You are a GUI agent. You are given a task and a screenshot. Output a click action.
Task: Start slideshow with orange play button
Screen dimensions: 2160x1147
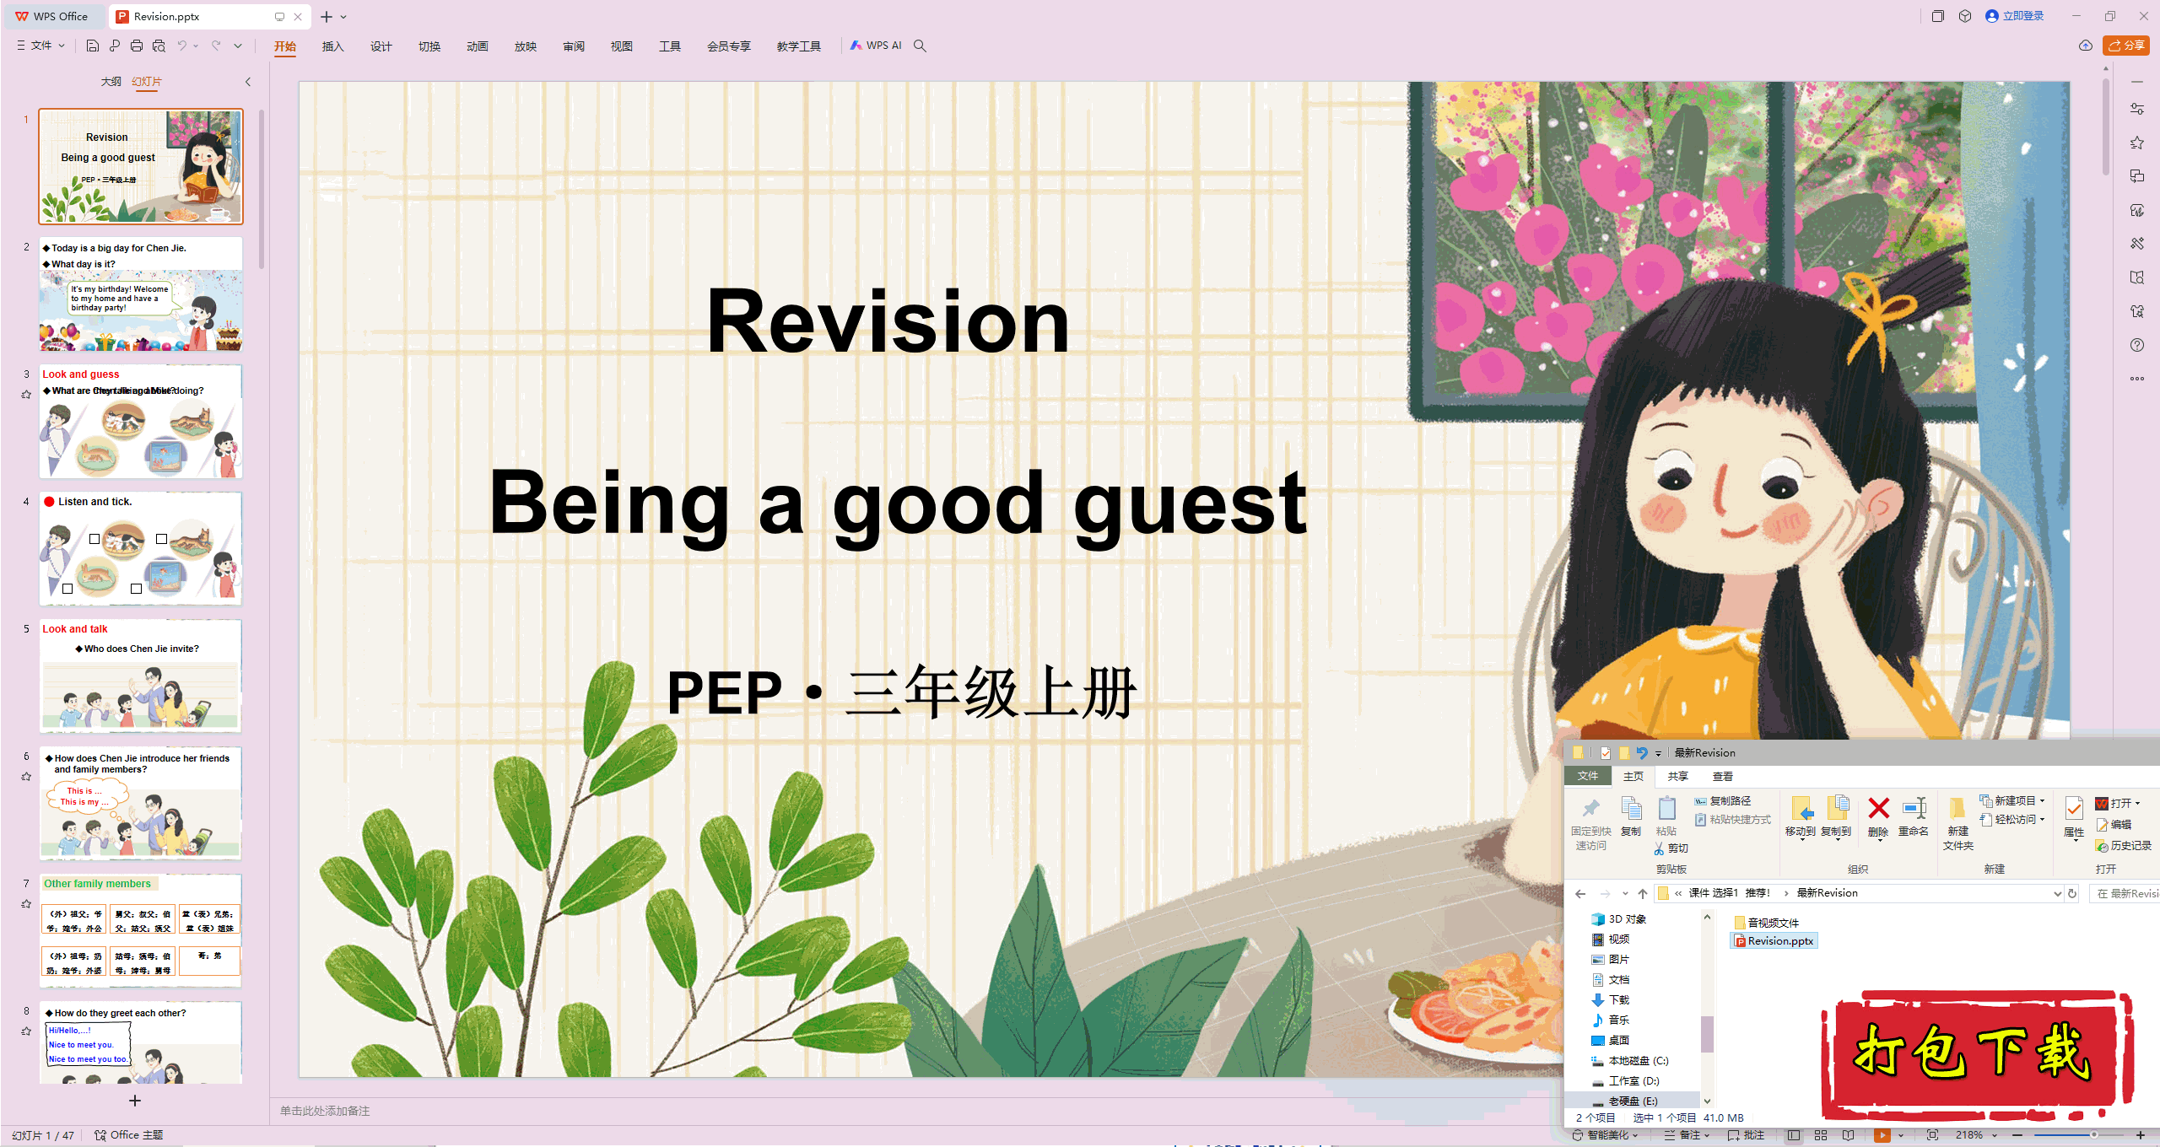(x=1882, y=1135)
